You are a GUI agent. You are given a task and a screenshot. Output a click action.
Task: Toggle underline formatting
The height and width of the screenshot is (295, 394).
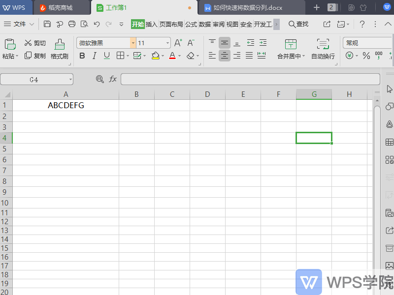click(106, 56)
